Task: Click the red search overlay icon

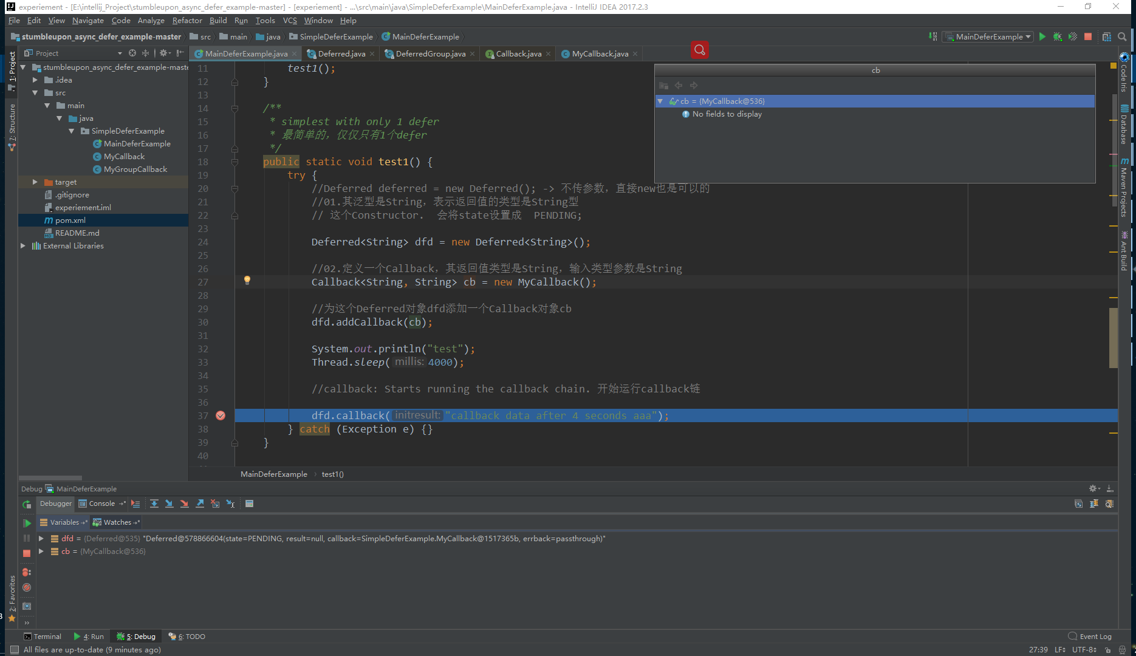Action: point(700,50)
